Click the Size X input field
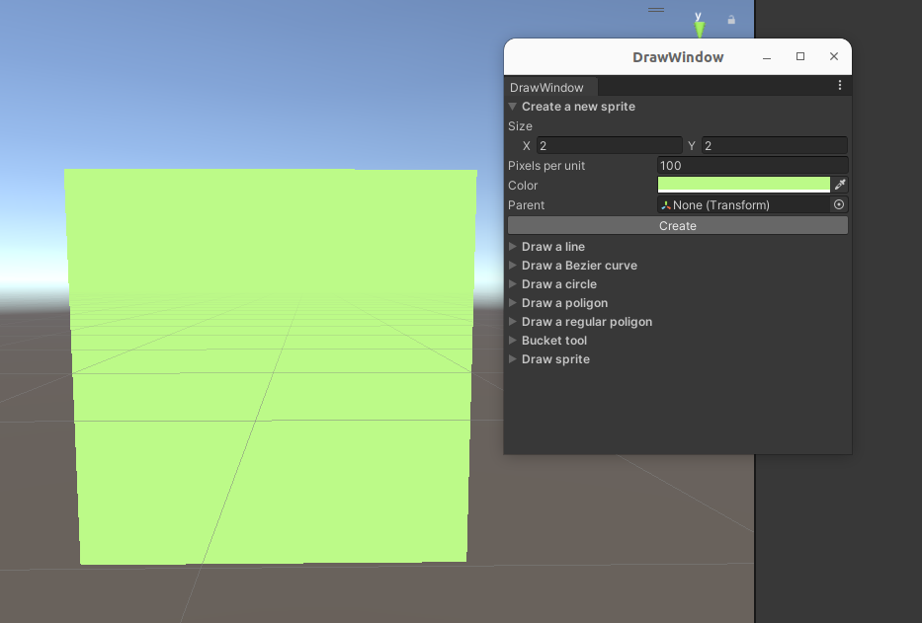This screenshot has height=623, width=922. [x=608, y=145]
